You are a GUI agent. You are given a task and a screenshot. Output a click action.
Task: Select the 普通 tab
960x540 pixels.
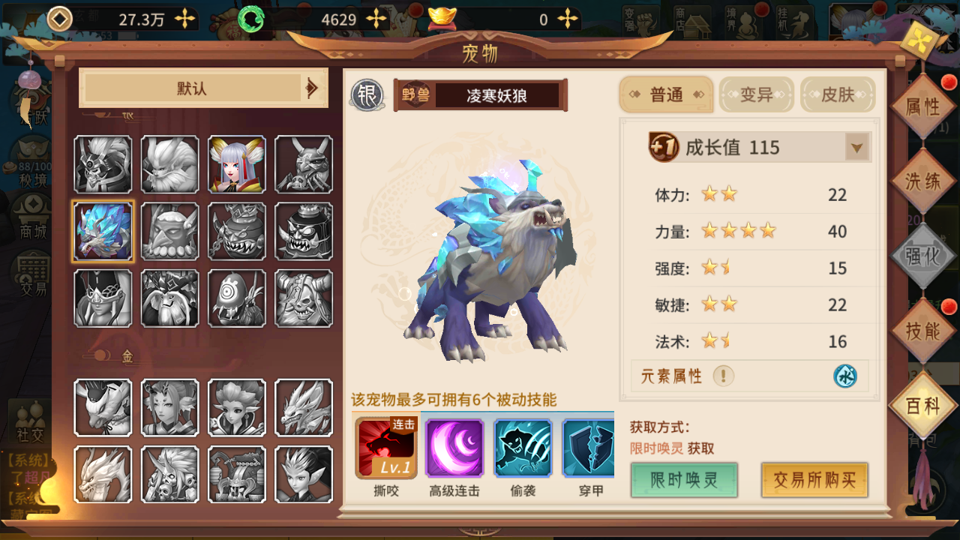click(x=666, y=94)
